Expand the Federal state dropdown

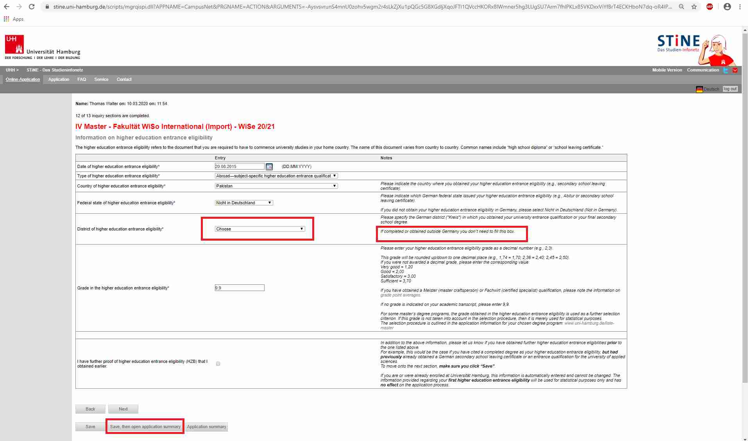[x=244, y=203]
